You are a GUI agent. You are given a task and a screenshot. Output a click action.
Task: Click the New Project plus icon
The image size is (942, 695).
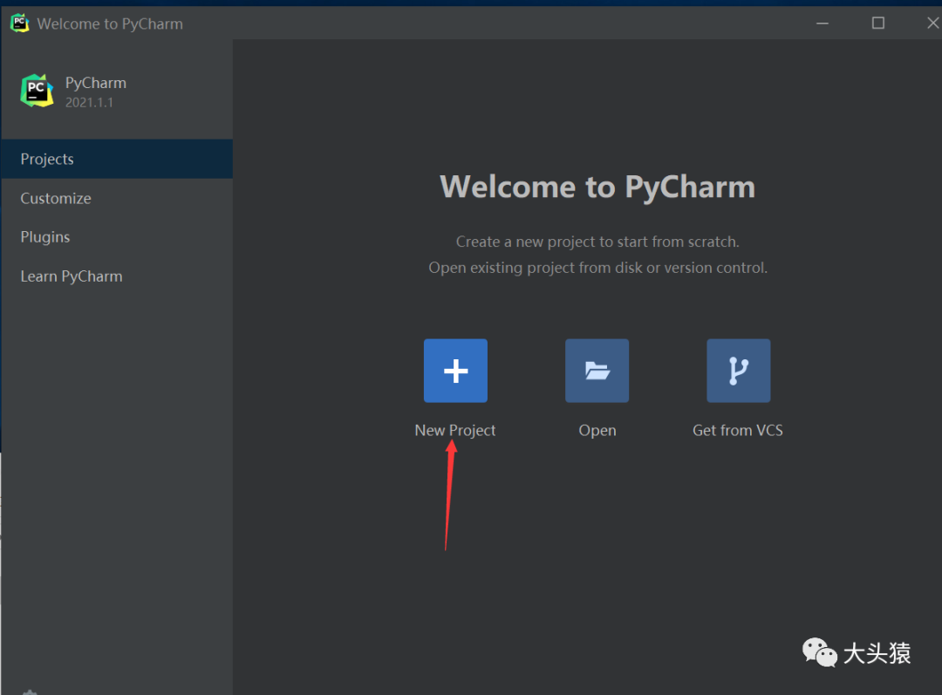tap(455, 371)
